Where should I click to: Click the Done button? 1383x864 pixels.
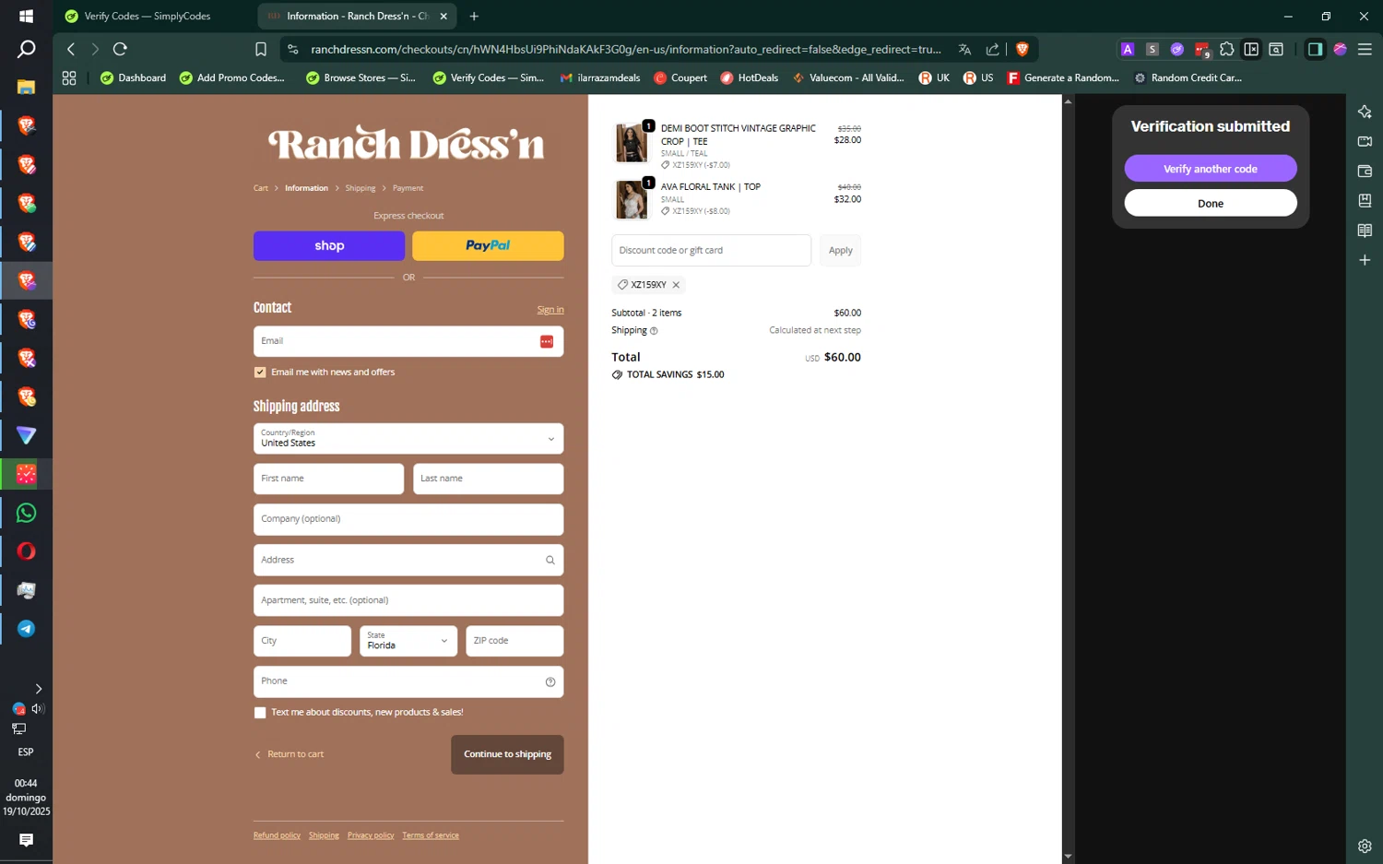click(x=1210, y=203)
